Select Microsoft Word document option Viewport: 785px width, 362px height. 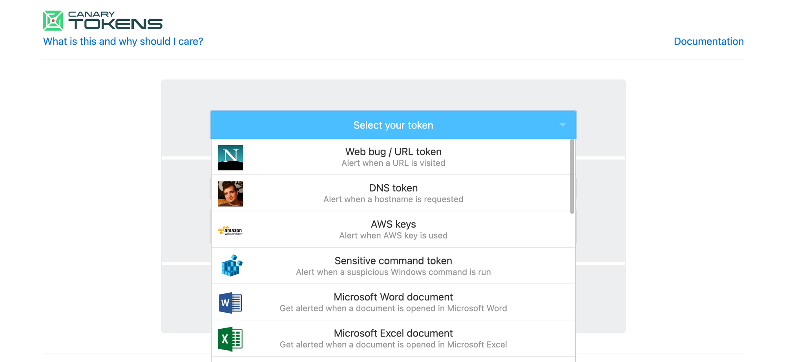tap(393, 302)
